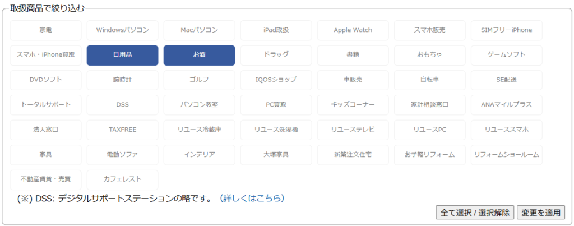574x226 pixels.
Task: Choose the Apple Watch filter
Action: pyautogui.click(x=353, y=30)
